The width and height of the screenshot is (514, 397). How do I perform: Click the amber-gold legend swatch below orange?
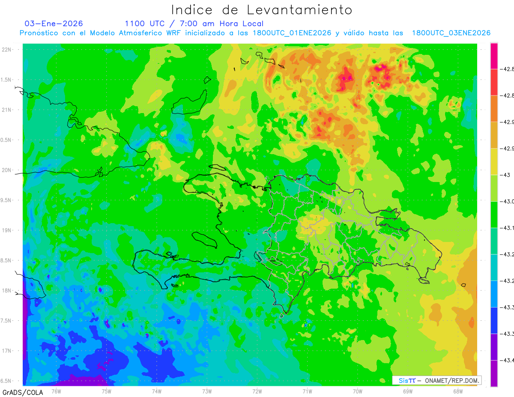(x=494, y=135)
